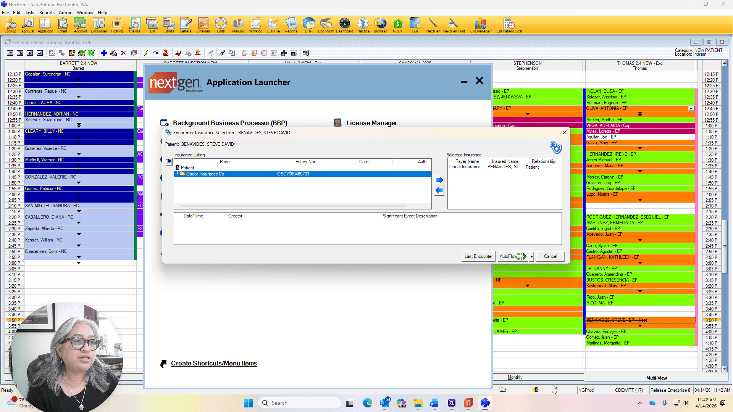Open Claims from the main toolbar

click(134, 25)
